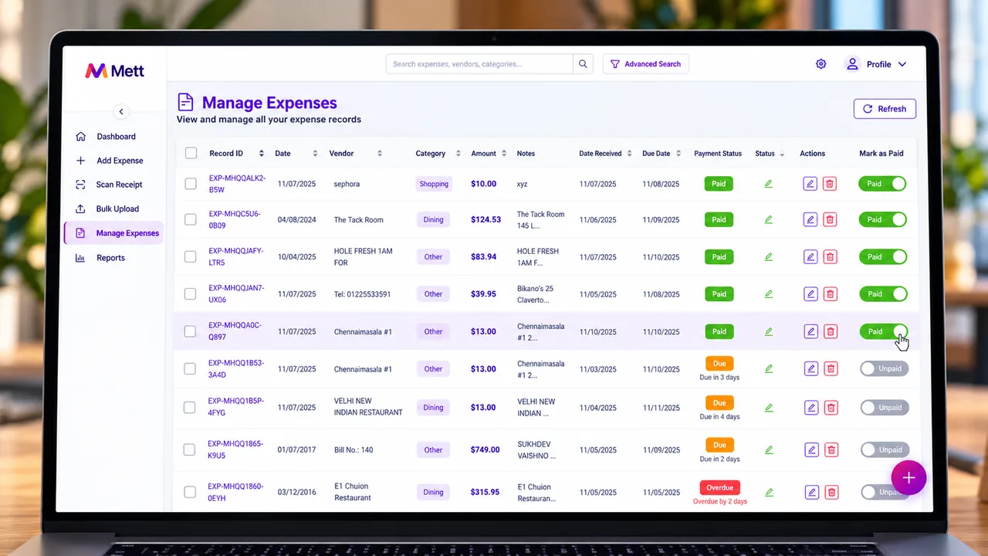Screen dimensions: 988x556
Task: Click status pencil for Bill No.: 140 row
Action: click(769, 449)
